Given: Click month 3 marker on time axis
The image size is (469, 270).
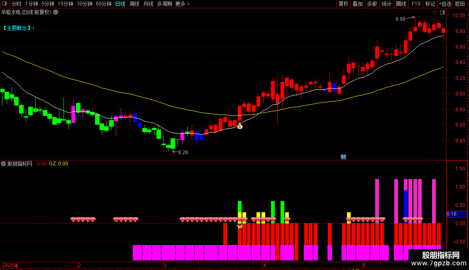Looking at the screenshot, I should pyautogui.click(x=165, y=265).
